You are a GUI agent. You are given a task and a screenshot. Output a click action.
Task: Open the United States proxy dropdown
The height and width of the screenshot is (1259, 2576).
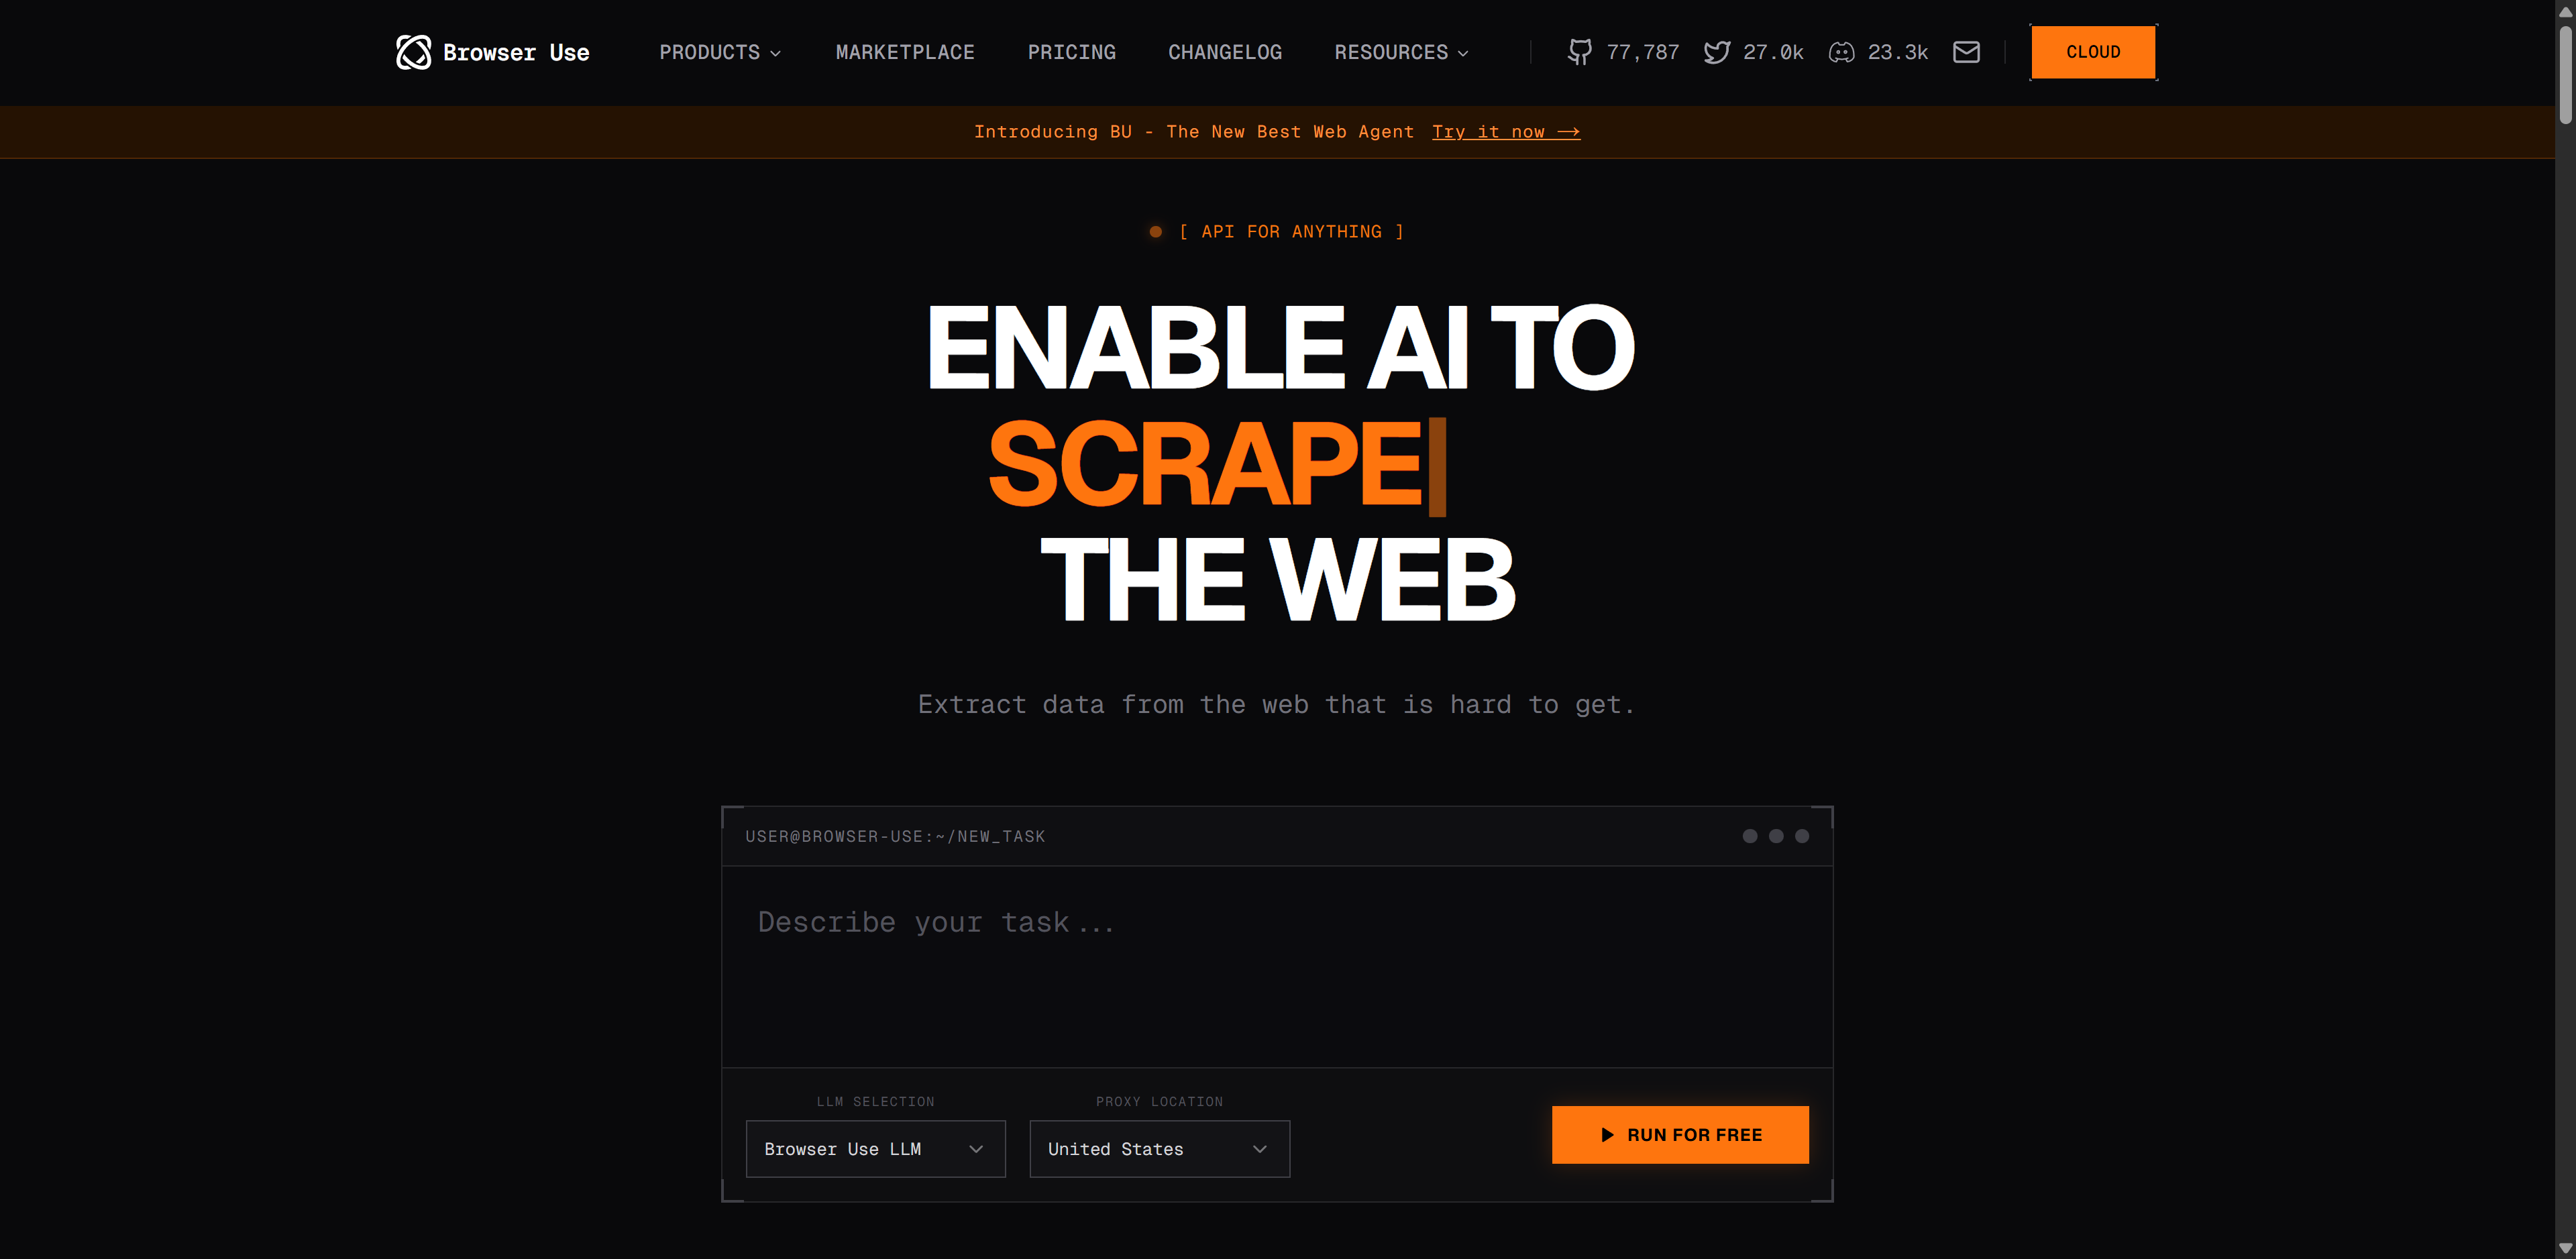pos(1159,1149)
